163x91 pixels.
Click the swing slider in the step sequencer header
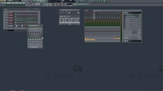pos(31,9)
